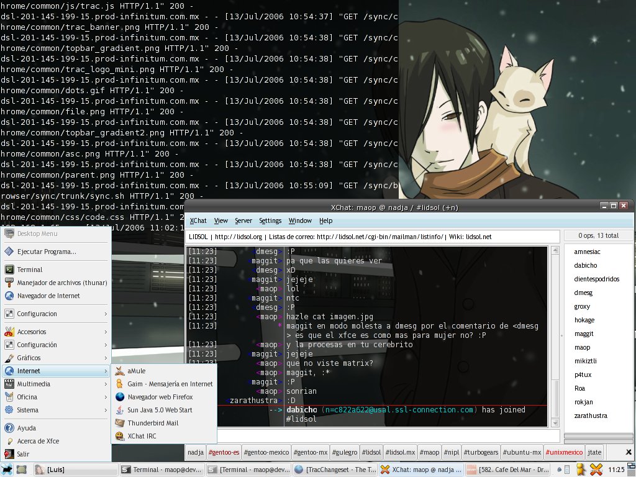Expand the Oficina submenu
The width and height of the screenshot is (636, 477).
[57, 397]
